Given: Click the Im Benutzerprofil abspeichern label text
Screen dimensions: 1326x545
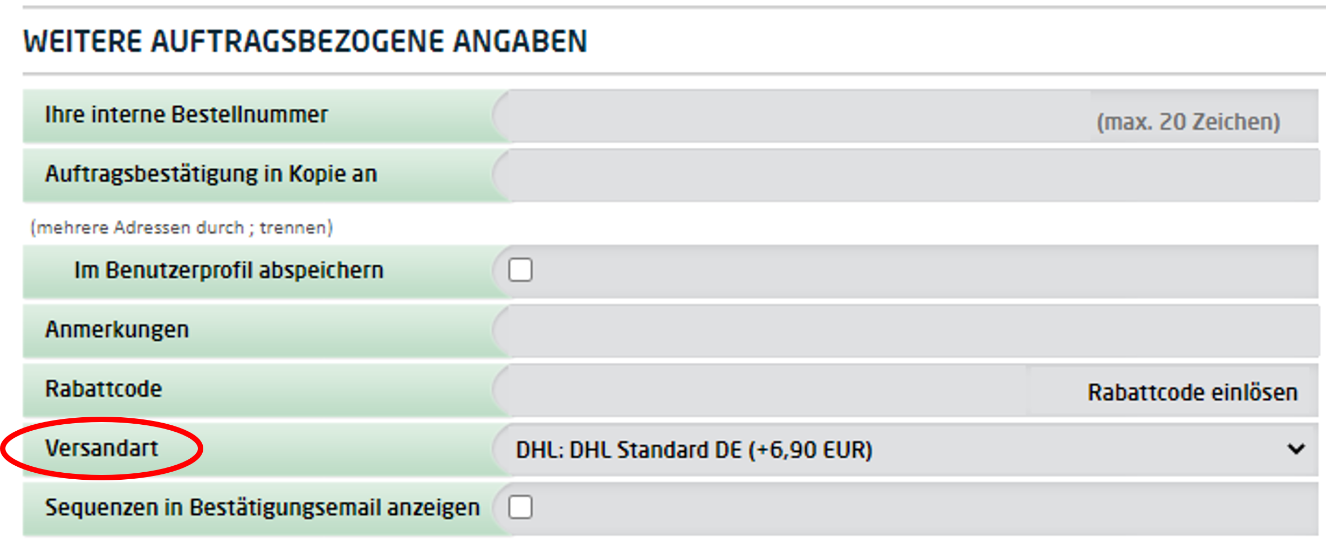Looking at the screenshot, I should point(229,270).
